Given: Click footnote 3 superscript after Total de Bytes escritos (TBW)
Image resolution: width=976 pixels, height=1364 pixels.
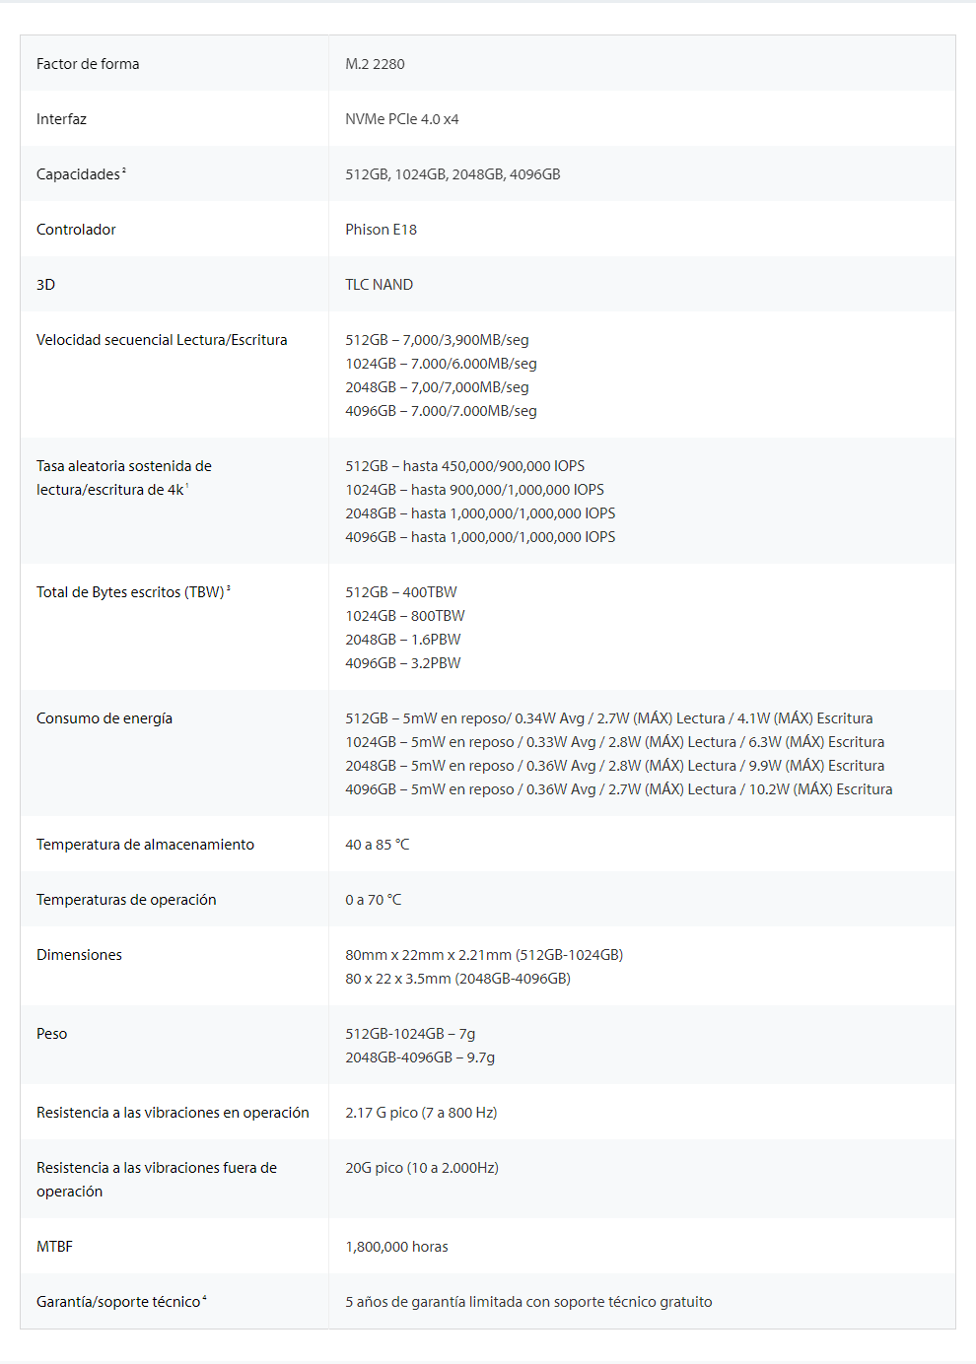Looking at the screenshot, I should 229,588.
